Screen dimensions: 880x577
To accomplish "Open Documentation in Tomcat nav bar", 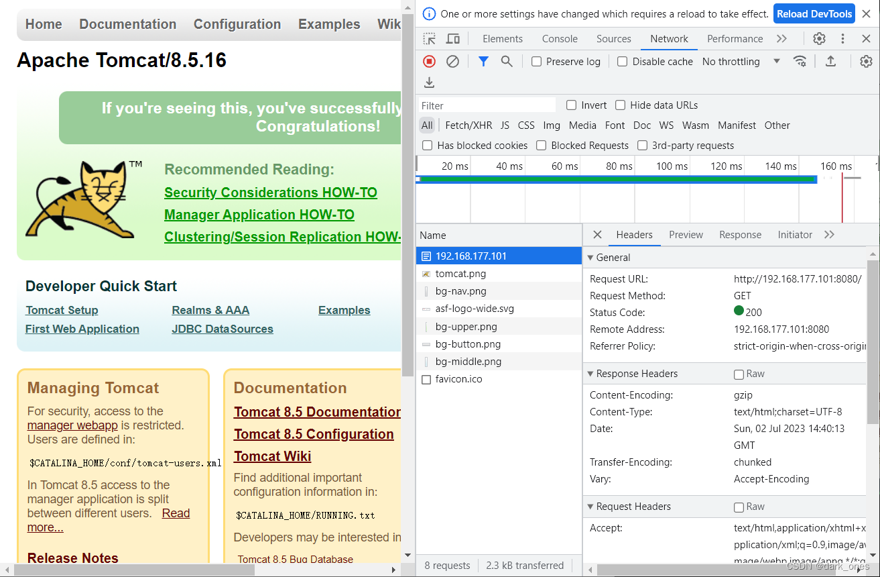I will tap(128, 24).
